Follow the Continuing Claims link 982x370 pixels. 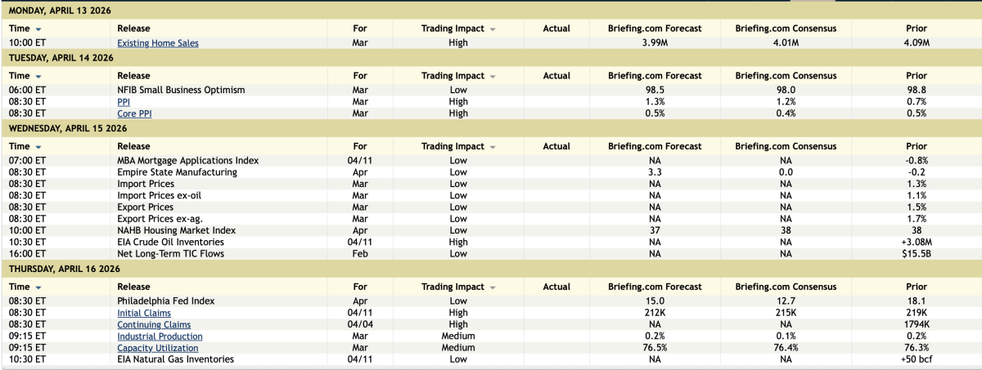point(154,325)
